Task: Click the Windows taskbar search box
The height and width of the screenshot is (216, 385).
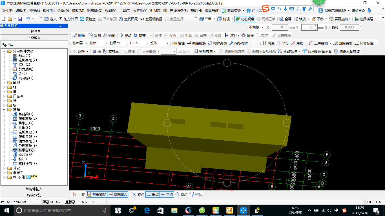Action: click(x=62, y=210)
